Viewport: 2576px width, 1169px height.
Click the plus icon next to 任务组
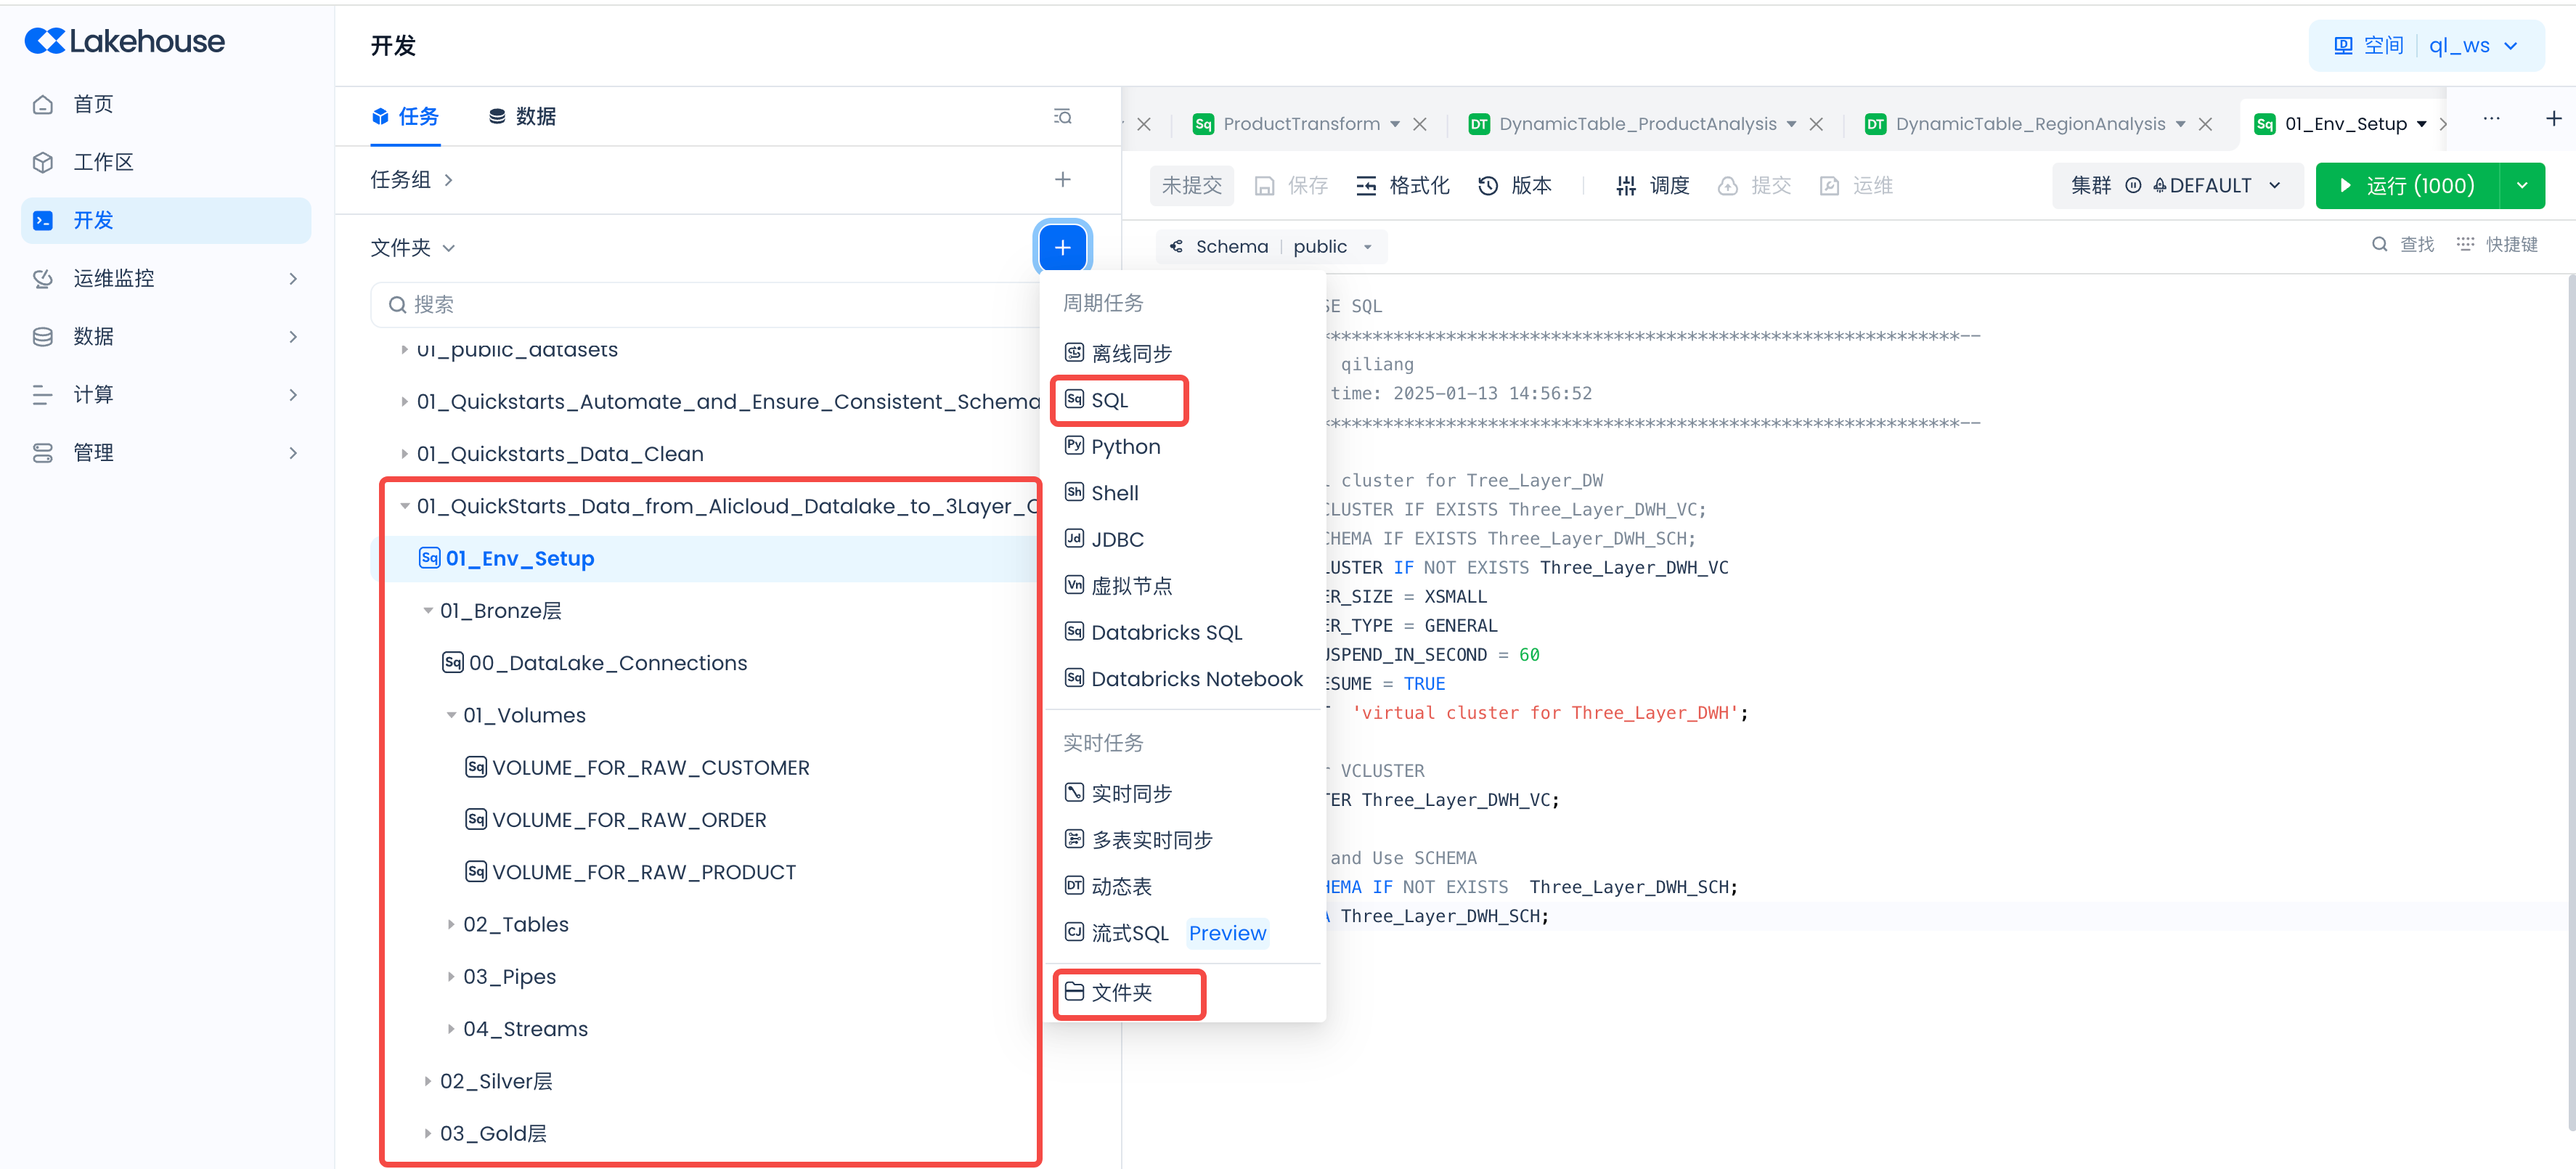point(1062,179)
